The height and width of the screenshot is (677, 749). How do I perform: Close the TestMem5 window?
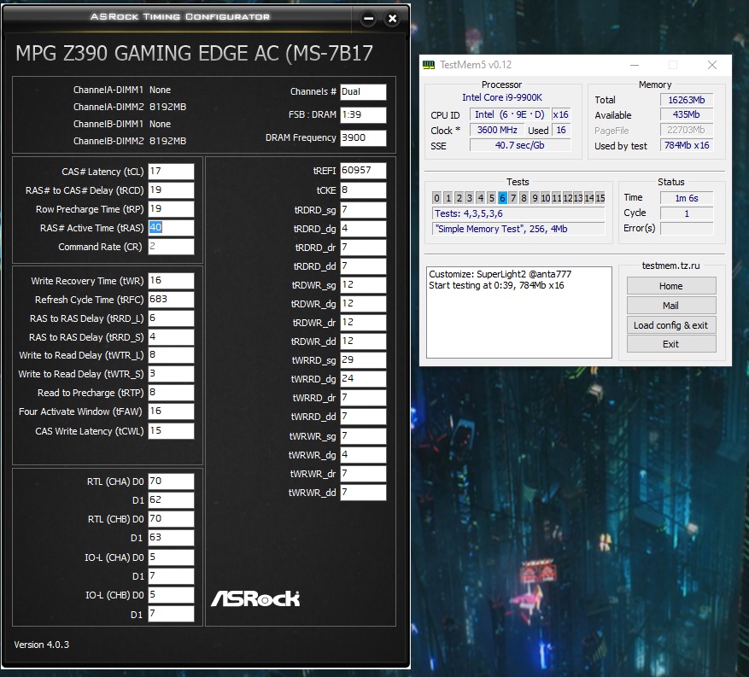[x=711, y=65]
